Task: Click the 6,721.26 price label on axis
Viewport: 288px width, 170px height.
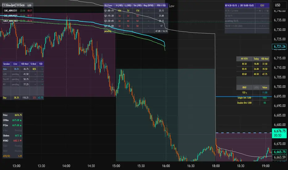Action: click(279, 46)
